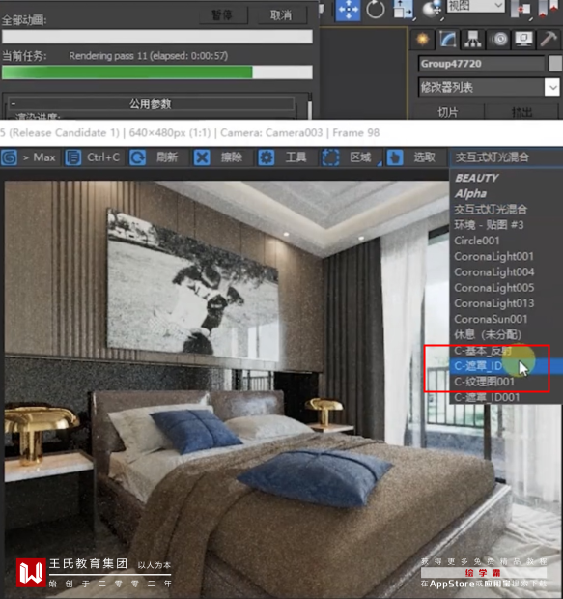This screenshot has width=563, height=599.
Task: Click the 切片 button
Action: 448,112
